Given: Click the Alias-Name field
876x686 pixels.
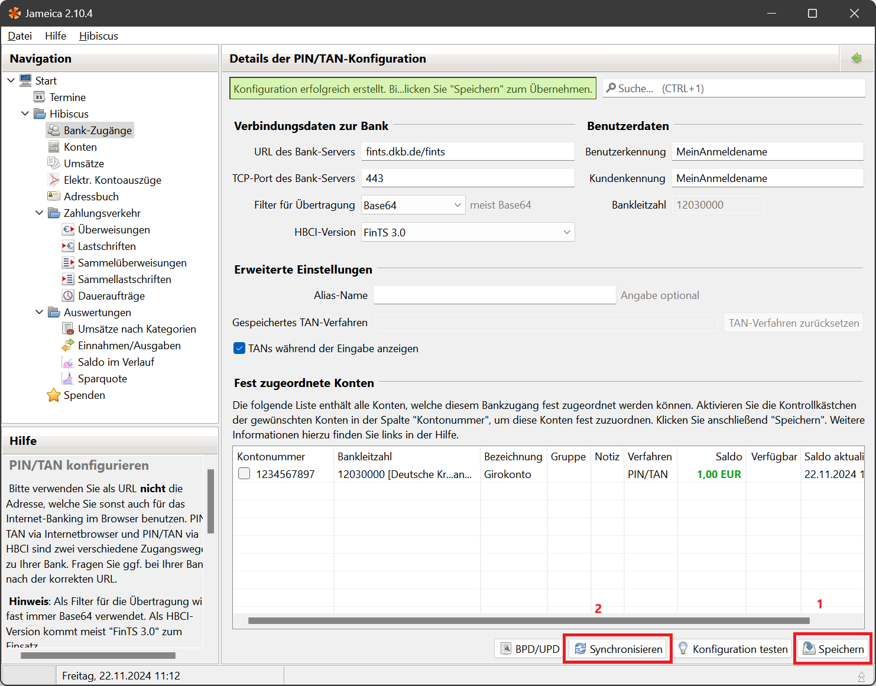Looking at the screenshot, I should [x=495, y=295].
